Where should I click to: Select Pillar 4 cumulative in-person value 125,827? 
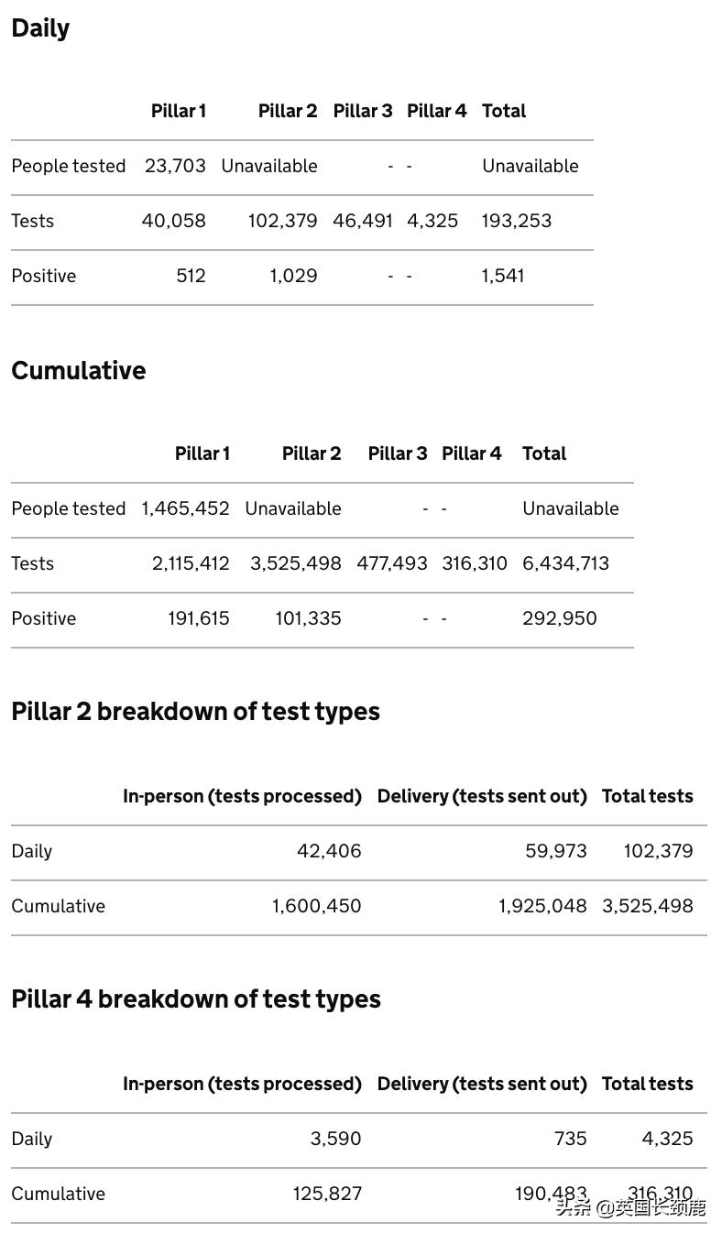click(x=327, y=1194)
